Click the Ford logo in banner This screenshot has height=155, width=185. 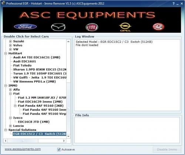pyautogui.click(x=25, y=27)
